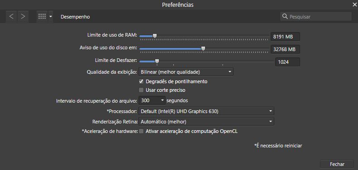Open the categories grid dropdown arrow
358x170 pixels.
51,17
